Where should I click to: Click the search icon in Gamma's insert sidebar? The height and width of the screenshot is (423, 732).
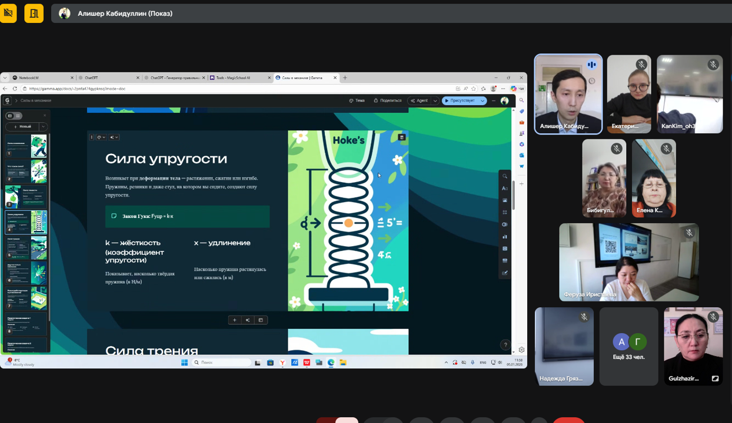504,176
